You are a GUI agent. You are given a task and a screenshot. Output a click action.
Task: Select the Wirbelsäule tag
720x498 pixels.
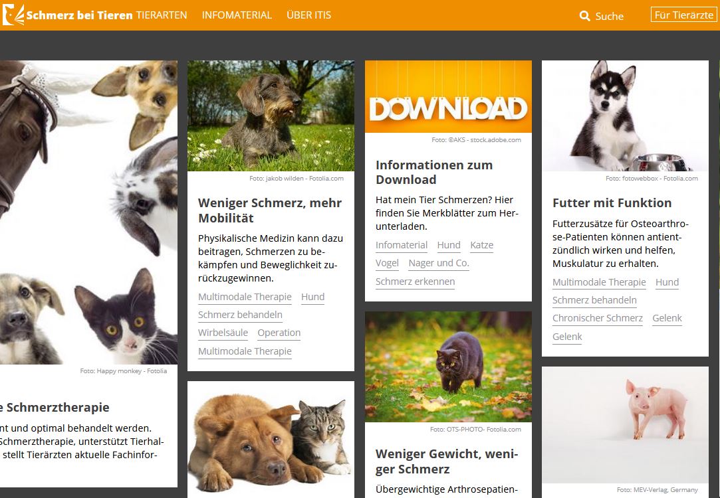(223, 332)
